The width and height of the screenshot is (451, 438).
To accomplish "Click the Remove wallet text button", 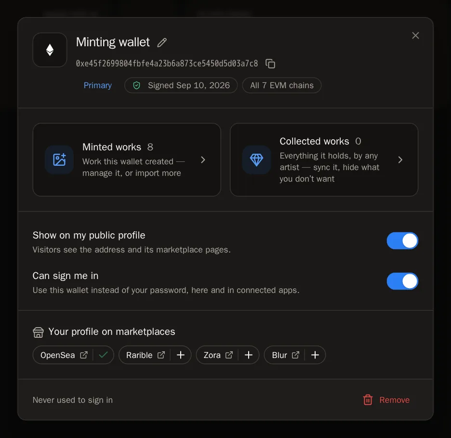I will pos(394,400).
